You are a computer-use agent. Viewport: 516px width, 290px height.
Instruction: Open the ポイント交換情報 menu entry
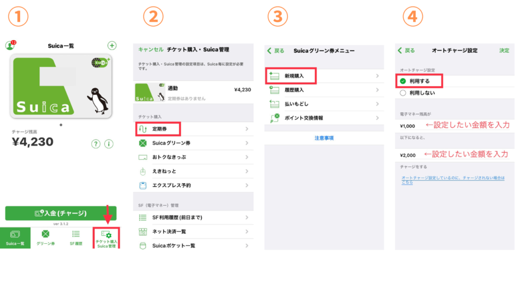pos(324,118)
